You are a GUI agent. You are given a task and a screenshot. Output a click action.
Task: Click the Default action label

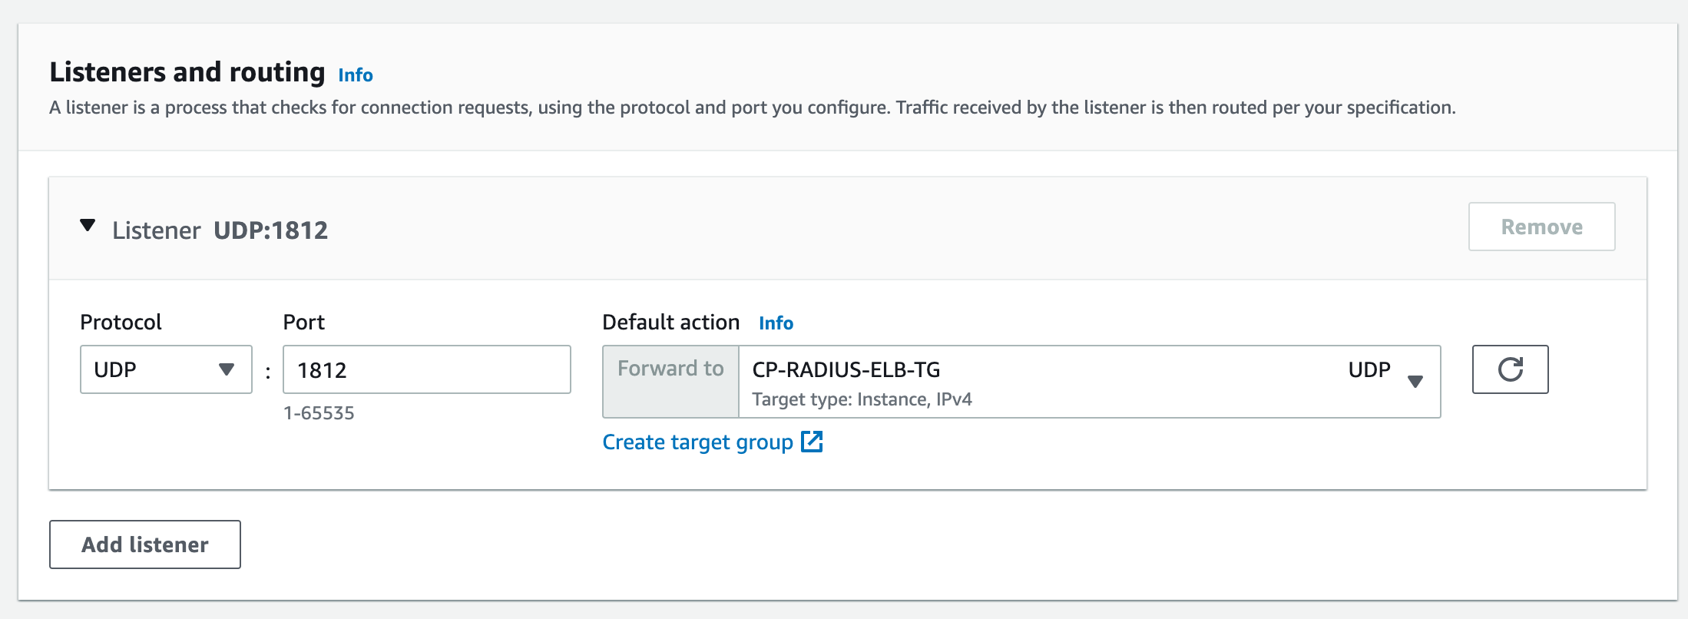point(670,323)
